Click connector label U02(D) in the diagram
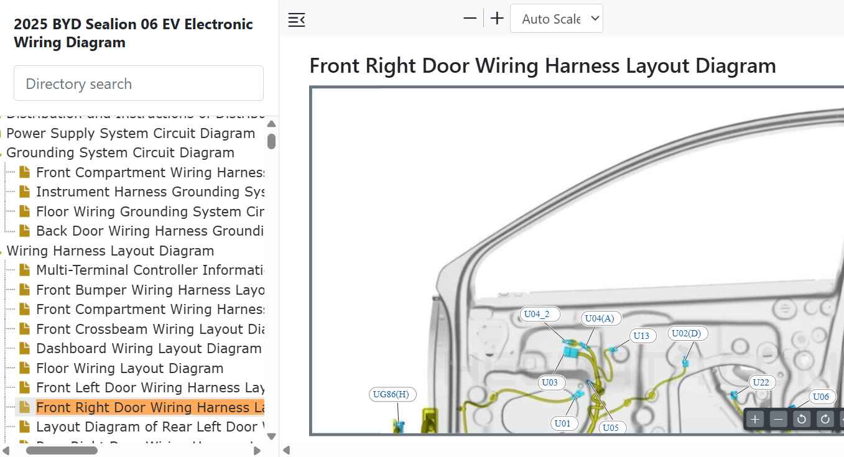The height and width of the screenshot is (457, 844). point(686,333)
